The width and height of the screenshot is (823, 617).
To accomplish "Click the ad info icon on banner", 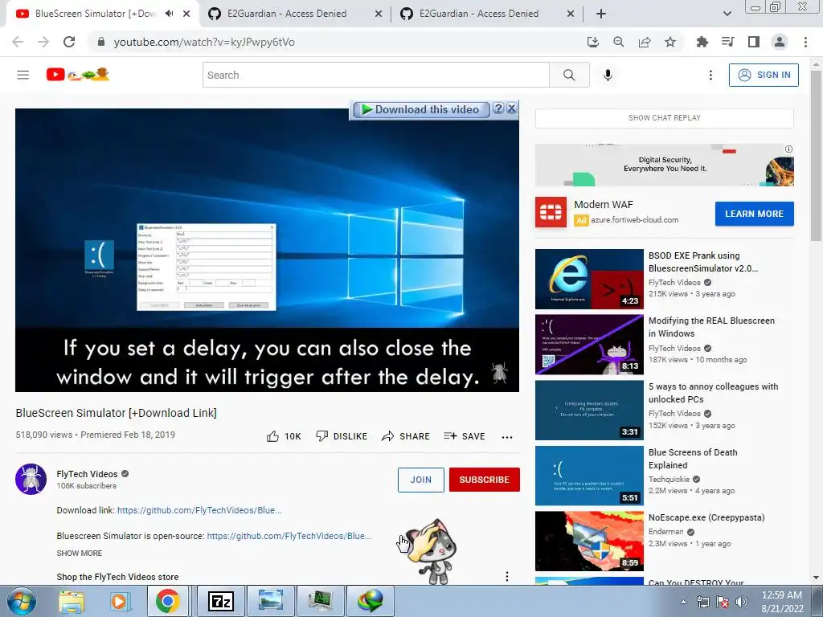I will pos(788,149).
